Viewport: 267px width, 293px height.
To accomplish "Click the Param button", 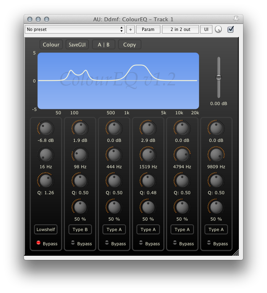I will (x=148, y=29).
